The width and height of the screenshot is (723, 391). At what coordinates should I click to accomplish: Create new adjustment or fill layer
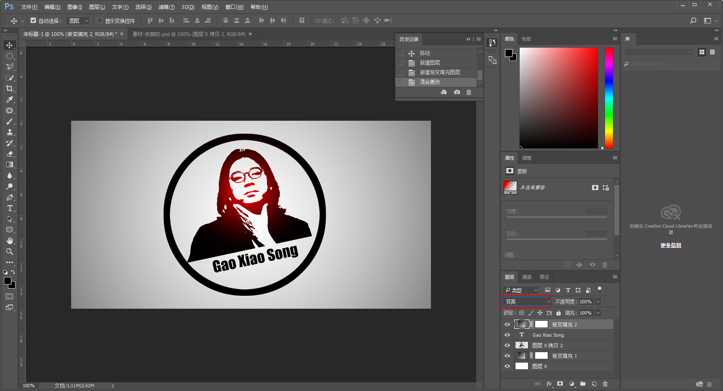point(572,384)
